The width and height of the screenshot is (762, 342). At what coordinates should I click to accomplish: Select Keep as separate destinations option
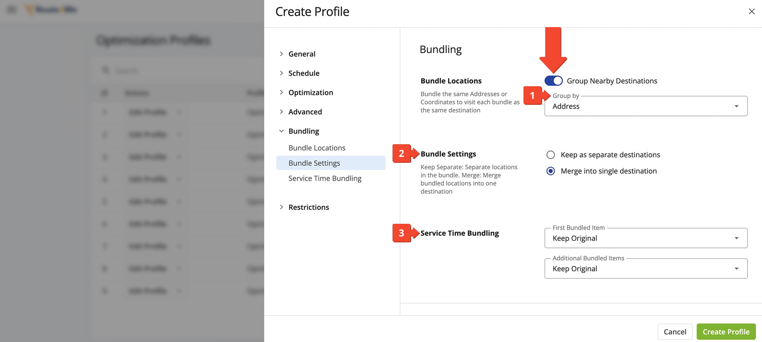click(551, 155)
